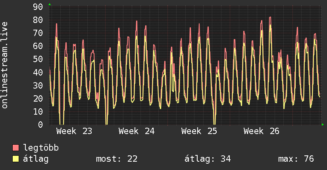Click the green arrow ending the x-axis
Screen dimensions: 327x170
(x=323, y=125)
